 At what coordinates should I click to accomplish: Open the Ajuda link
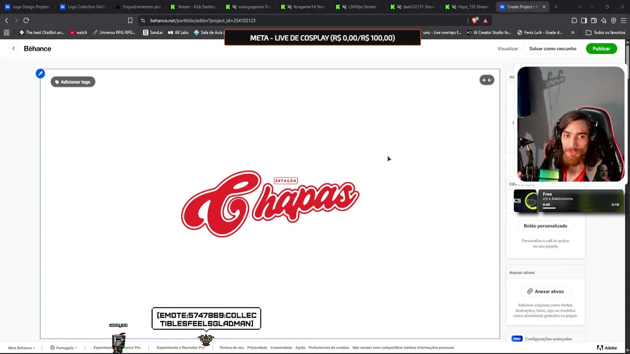point(300,348)
